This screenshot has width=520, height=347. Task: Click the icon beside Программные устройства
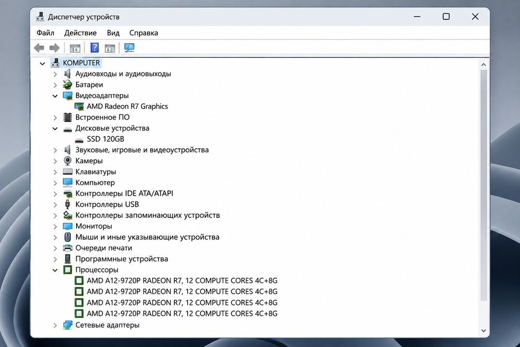click(68, 259)
